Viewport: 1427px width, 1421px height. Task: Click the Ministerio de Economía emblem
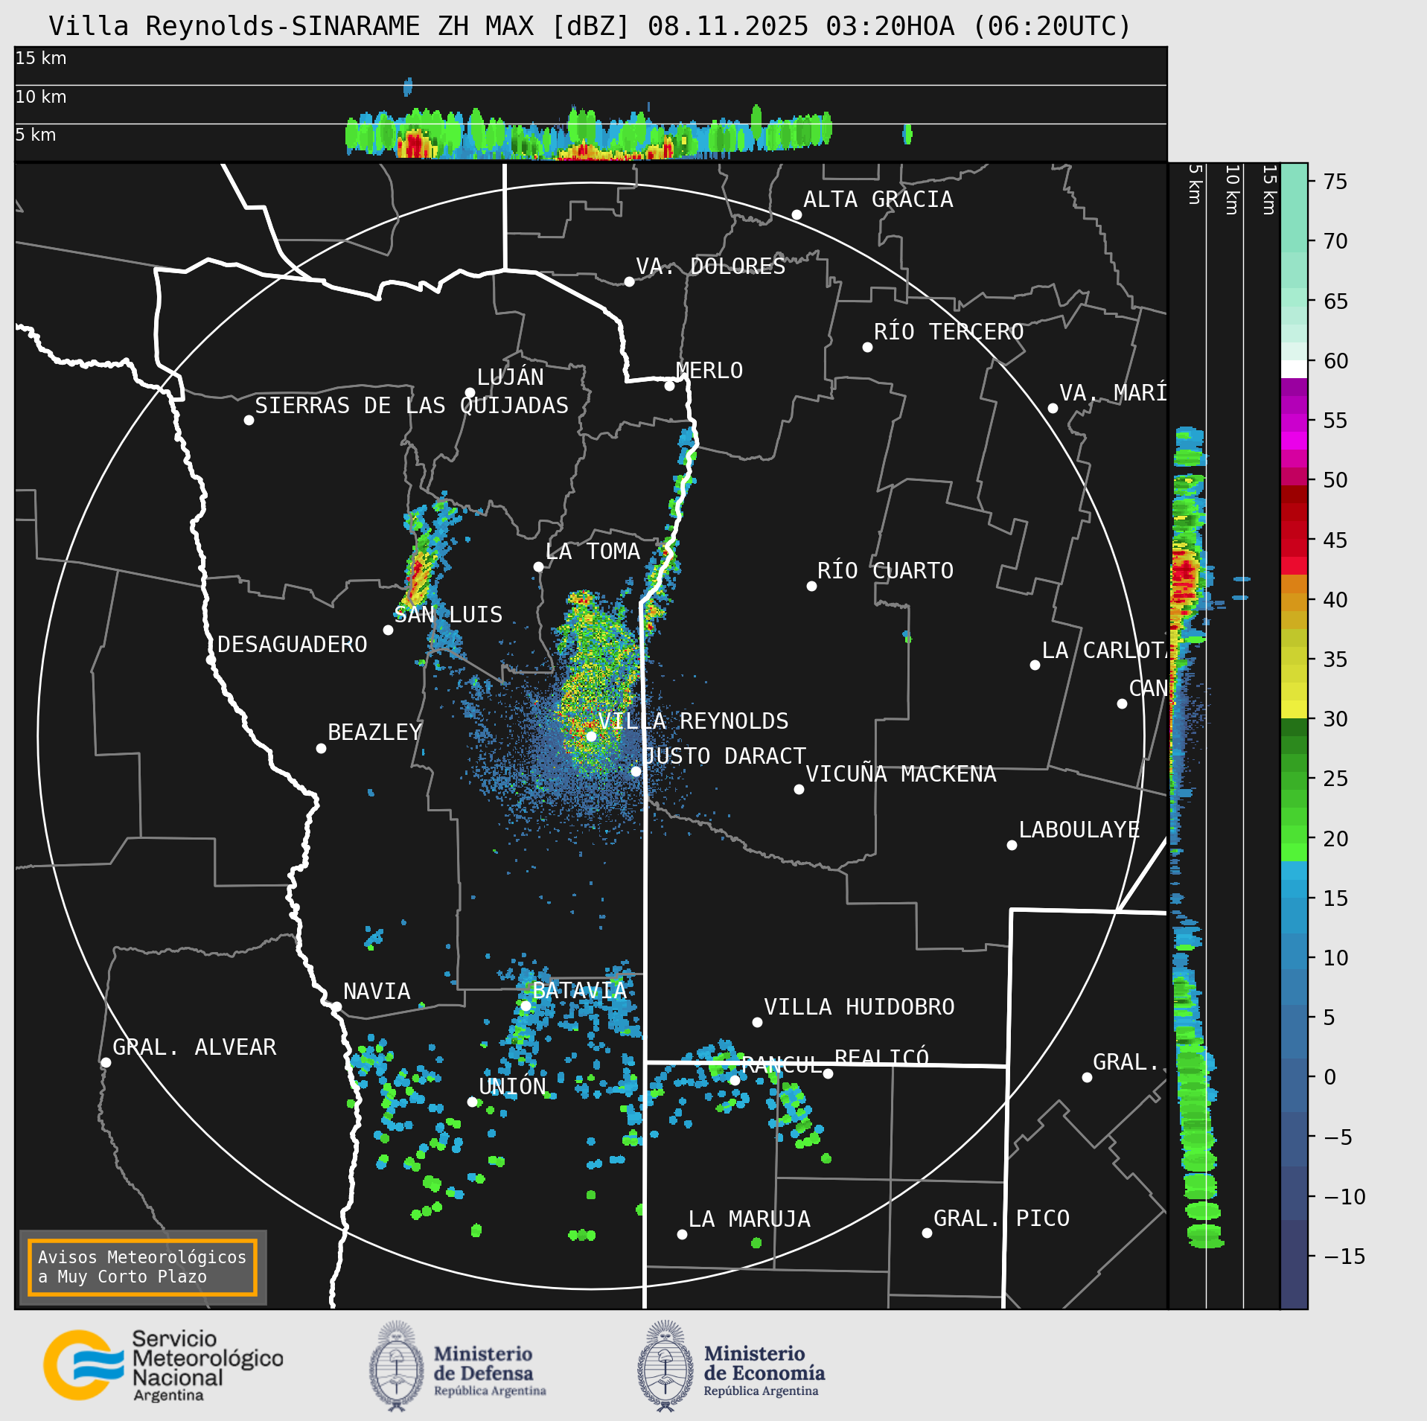point(665,1366)
